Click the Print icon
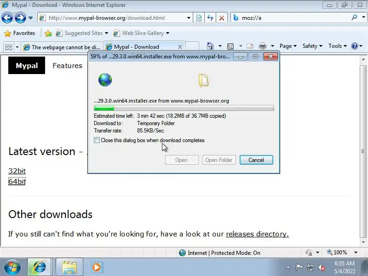 [262, 46]
